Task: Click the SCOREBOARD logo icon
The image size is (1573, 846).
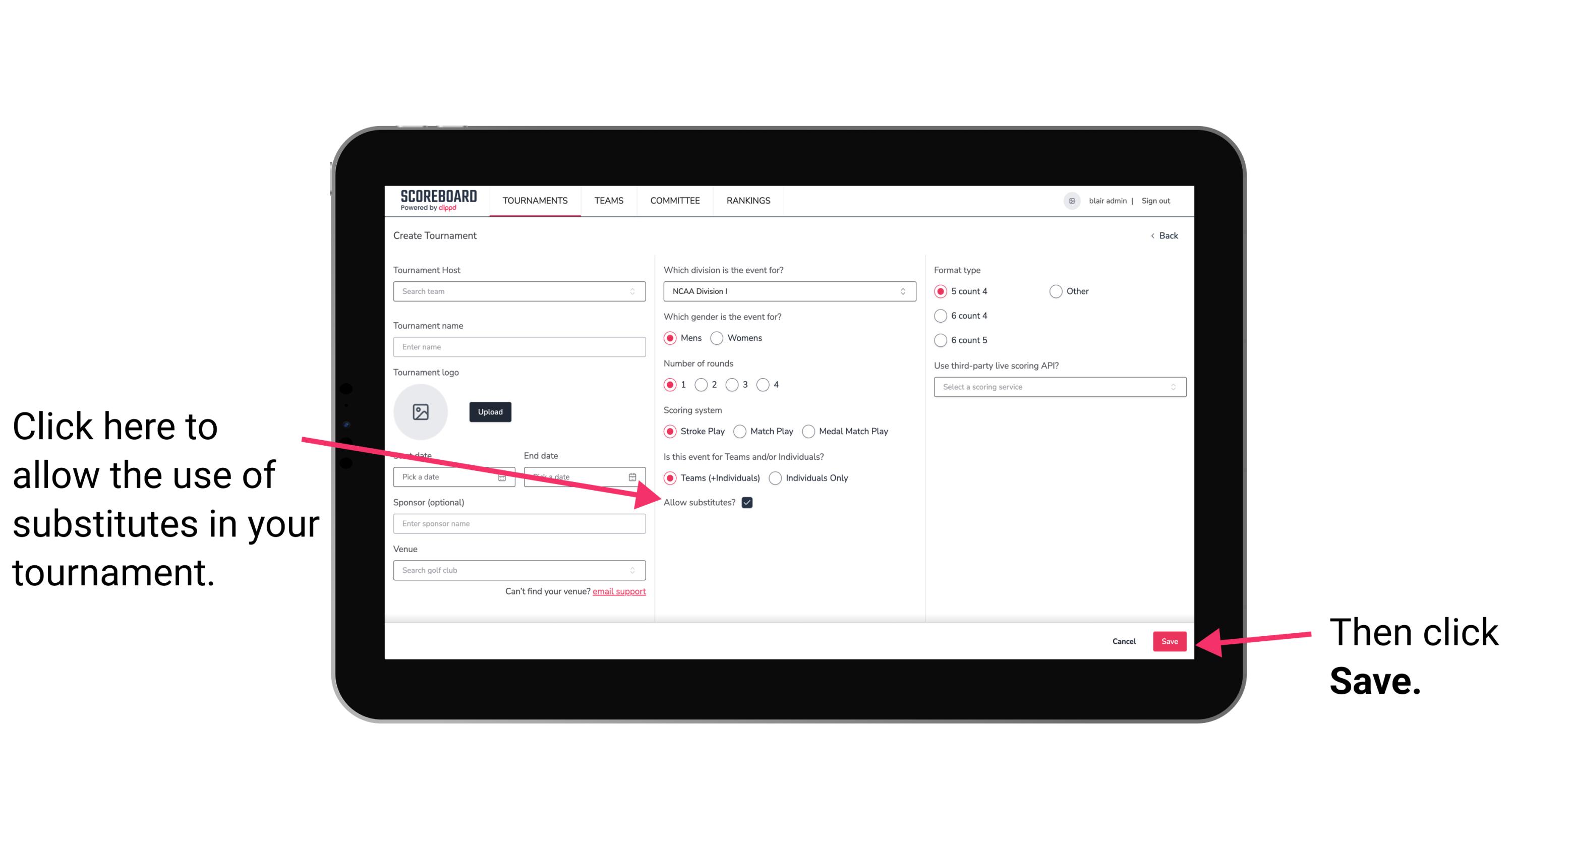Action: tap(436, 200)
